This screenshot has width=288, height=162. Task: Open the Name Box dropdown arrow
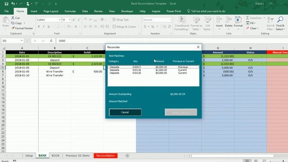pyautogui.click(x=22, y=40)
